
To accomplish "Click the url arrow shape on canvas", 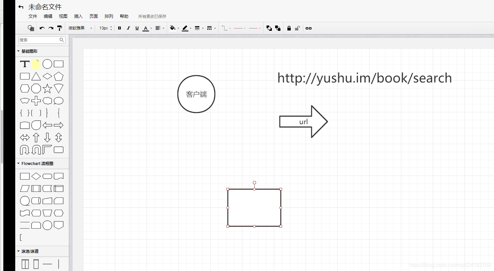I will tap(304, 122).
